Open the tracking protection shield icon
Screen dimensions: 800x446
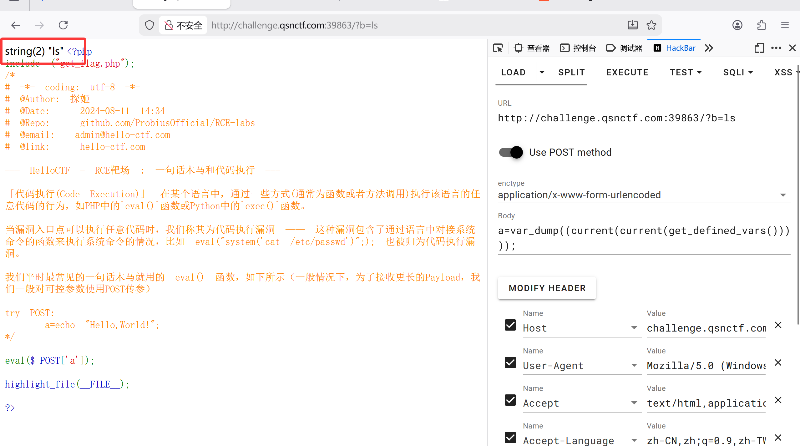[149, 25]
